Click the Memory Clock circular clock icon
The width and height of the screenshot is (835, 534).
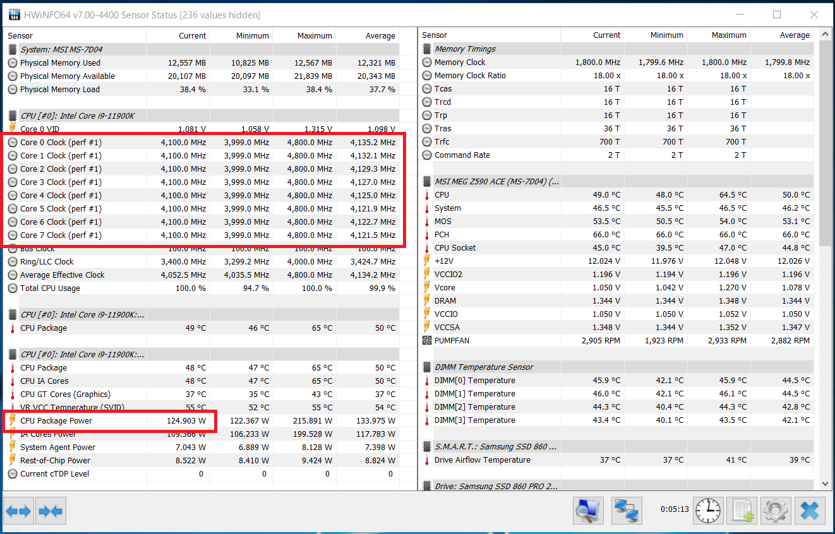427,62
